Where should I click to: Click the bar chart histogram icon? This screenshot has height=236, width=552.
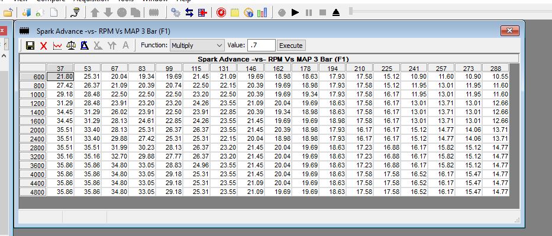tap(262, 12)
